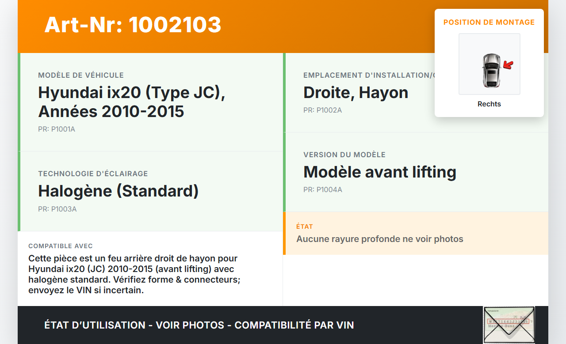This screenshot has width=566, height=344.
Task: Click the ÉTAT section label
Action: point(305,227)
